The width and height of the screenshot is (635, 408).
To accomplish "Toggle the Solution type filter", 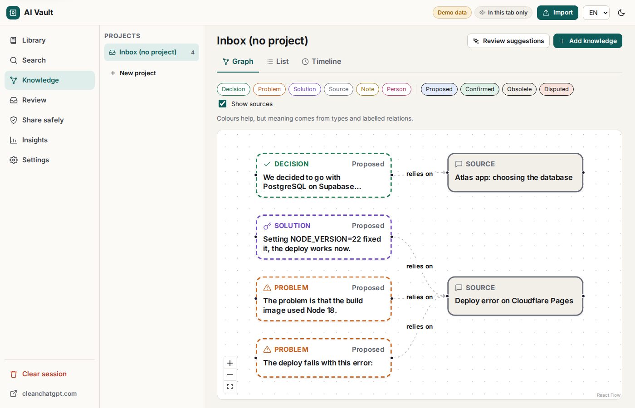I will tap(305, 89).
